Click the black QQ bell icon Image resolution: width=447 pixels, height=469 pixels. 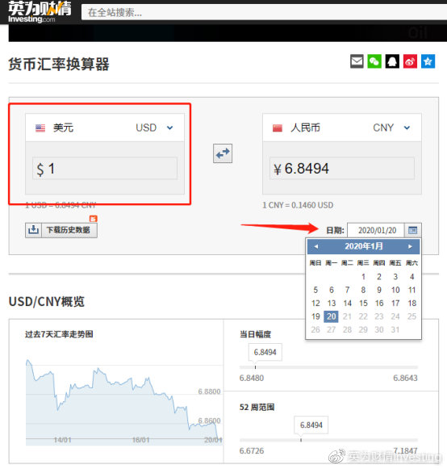[x=392, y=61]
